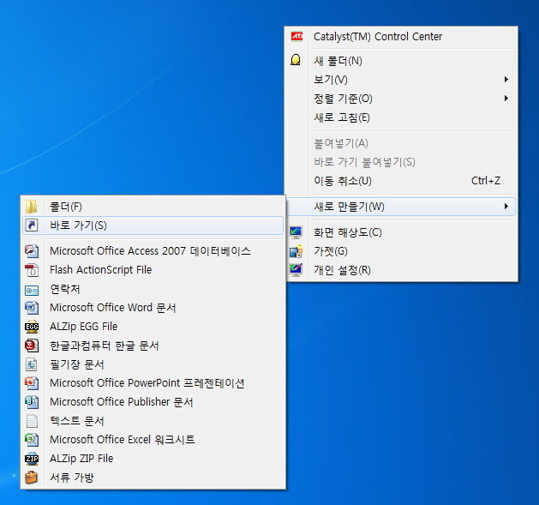
Task: Click the PowerPoint presentation icon
Action: (32, 383)
